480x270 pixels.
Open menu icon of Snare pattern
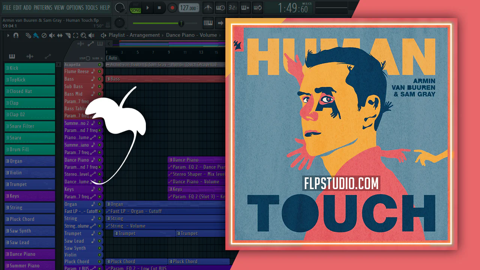click(7, 138)
